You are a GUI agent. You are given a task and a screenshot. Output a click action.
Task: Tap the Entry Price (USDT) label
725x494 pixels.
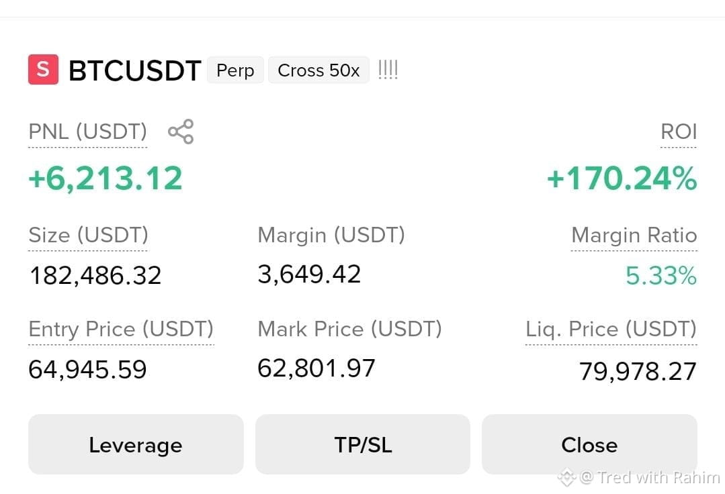121,329
